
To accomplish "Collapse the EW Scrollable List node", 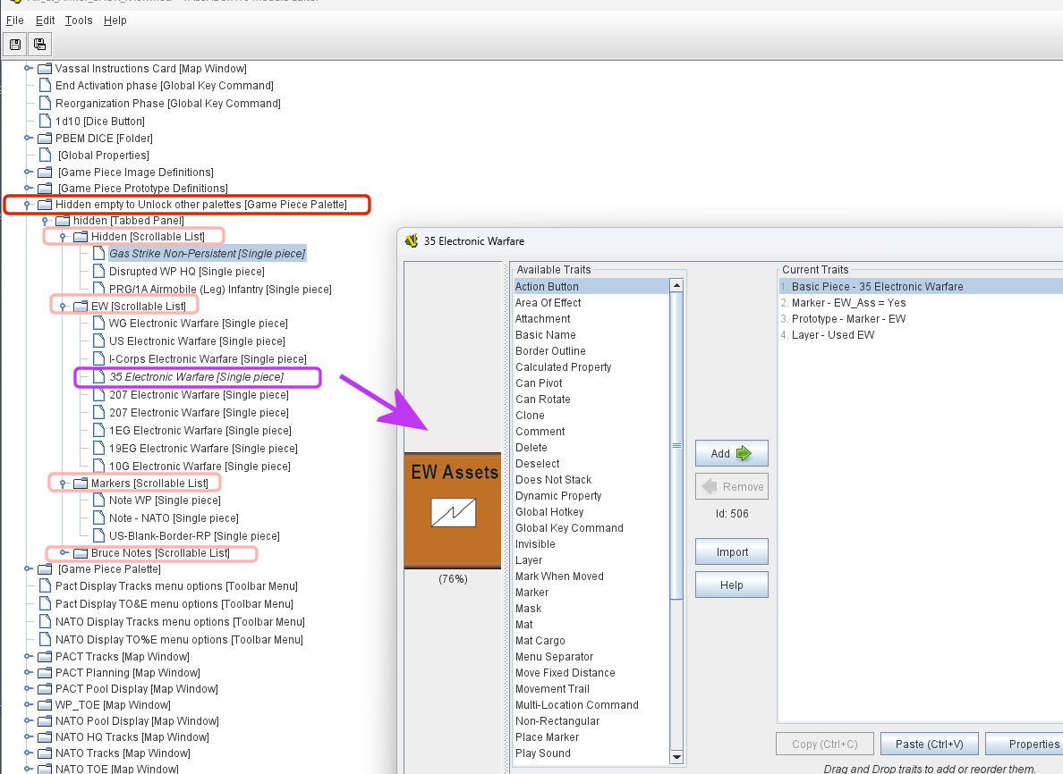I will (63, 306).
